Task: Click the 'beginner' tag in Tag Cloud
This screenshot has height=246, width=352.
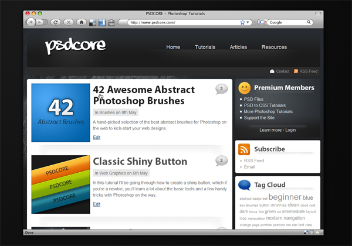Action: tap(285, 197)
